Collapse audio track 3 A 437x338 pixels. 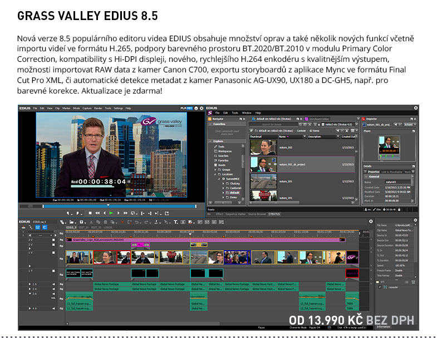tap(30, 293)
